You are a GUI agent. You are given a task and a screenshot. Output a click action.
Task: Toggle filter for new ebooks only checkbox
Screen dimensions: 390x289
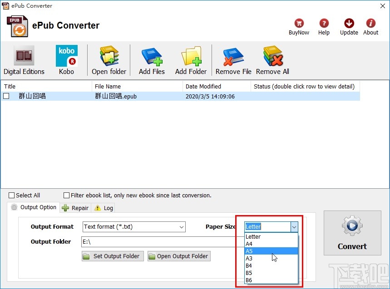66,196
